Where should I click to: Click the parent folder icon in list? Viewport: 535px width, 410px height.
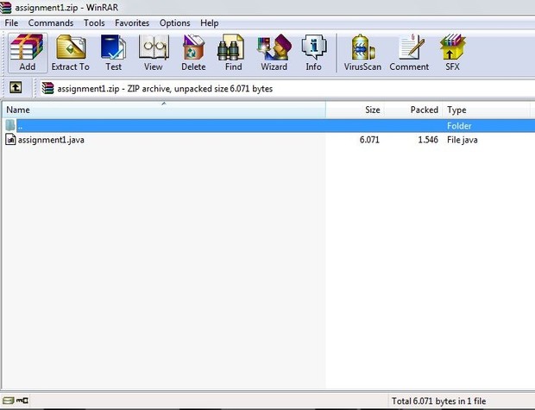point(10,125)
